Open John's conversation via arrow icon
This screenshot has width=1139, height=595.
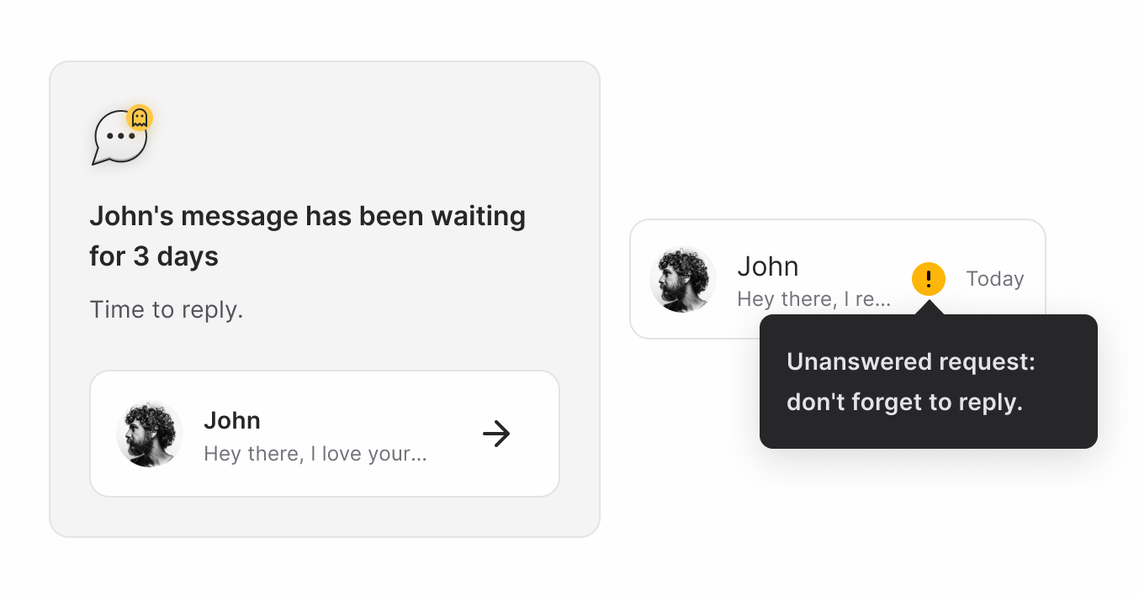tap(496, 433)
